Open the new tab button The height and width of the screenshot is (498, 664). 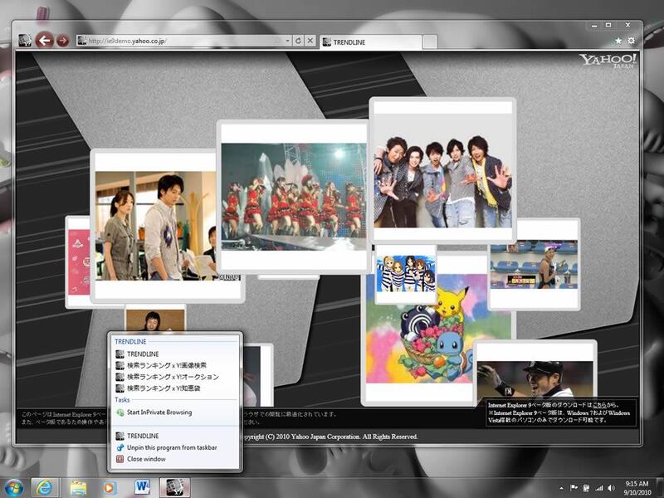pyautogui.click(x=430, y=41)
